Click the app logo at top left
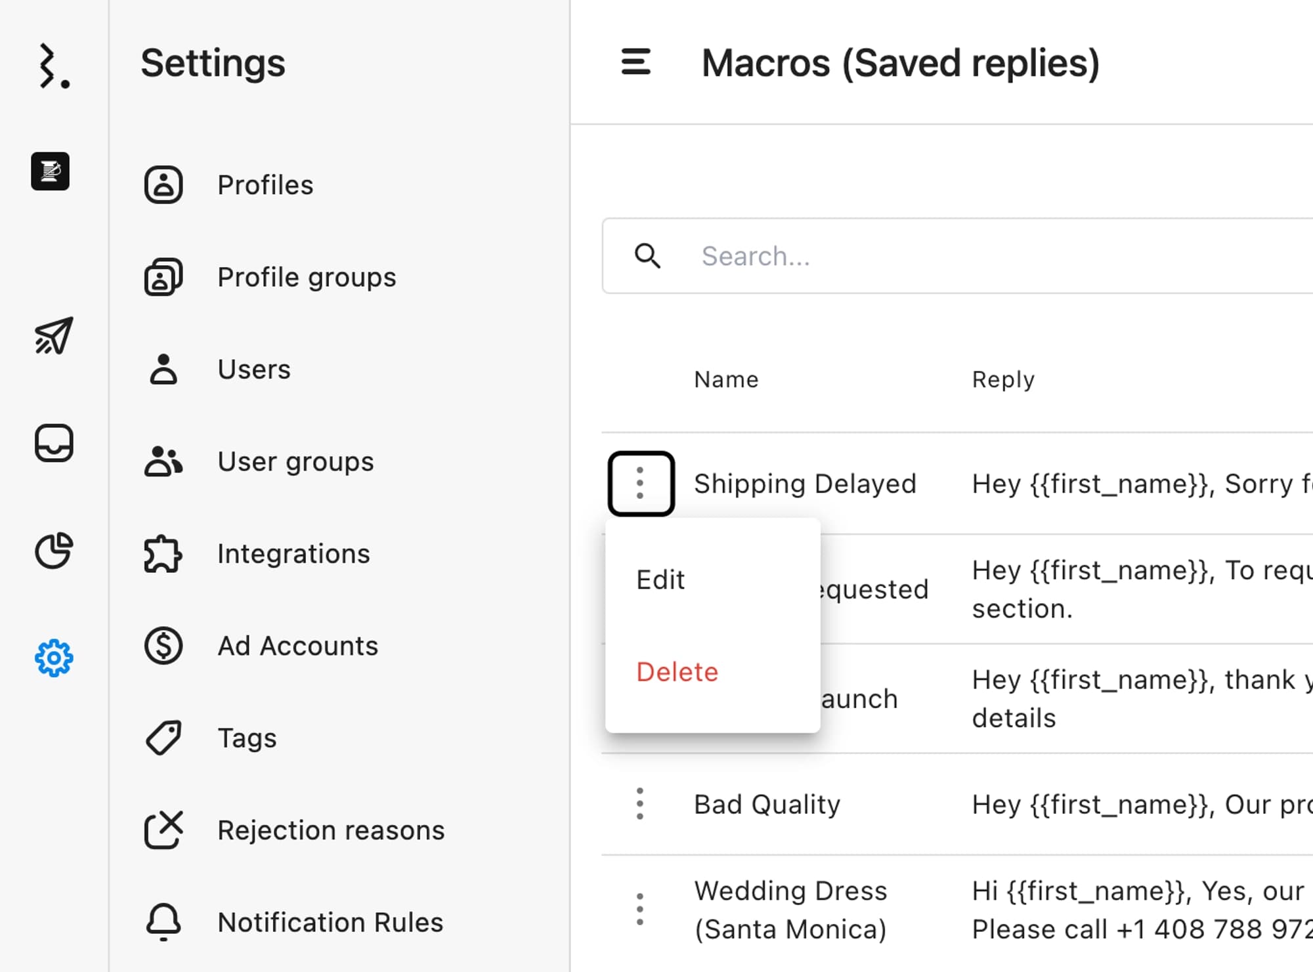The width and height of the screenshot is (1313, 972). point(53,66)
